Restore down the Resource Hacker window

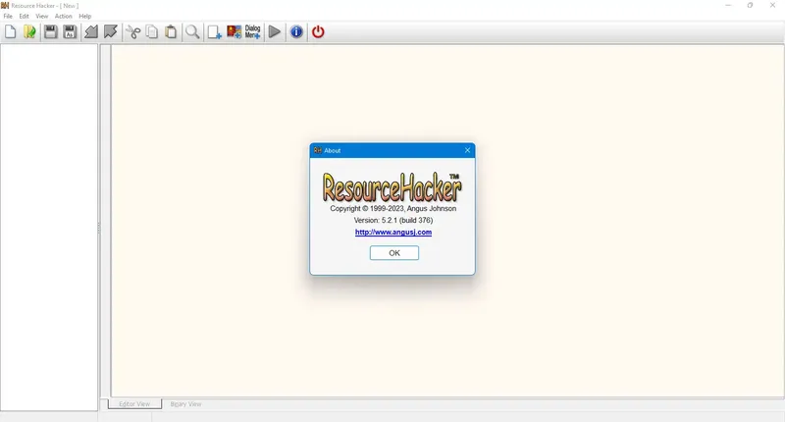click(x=750, y=6)
